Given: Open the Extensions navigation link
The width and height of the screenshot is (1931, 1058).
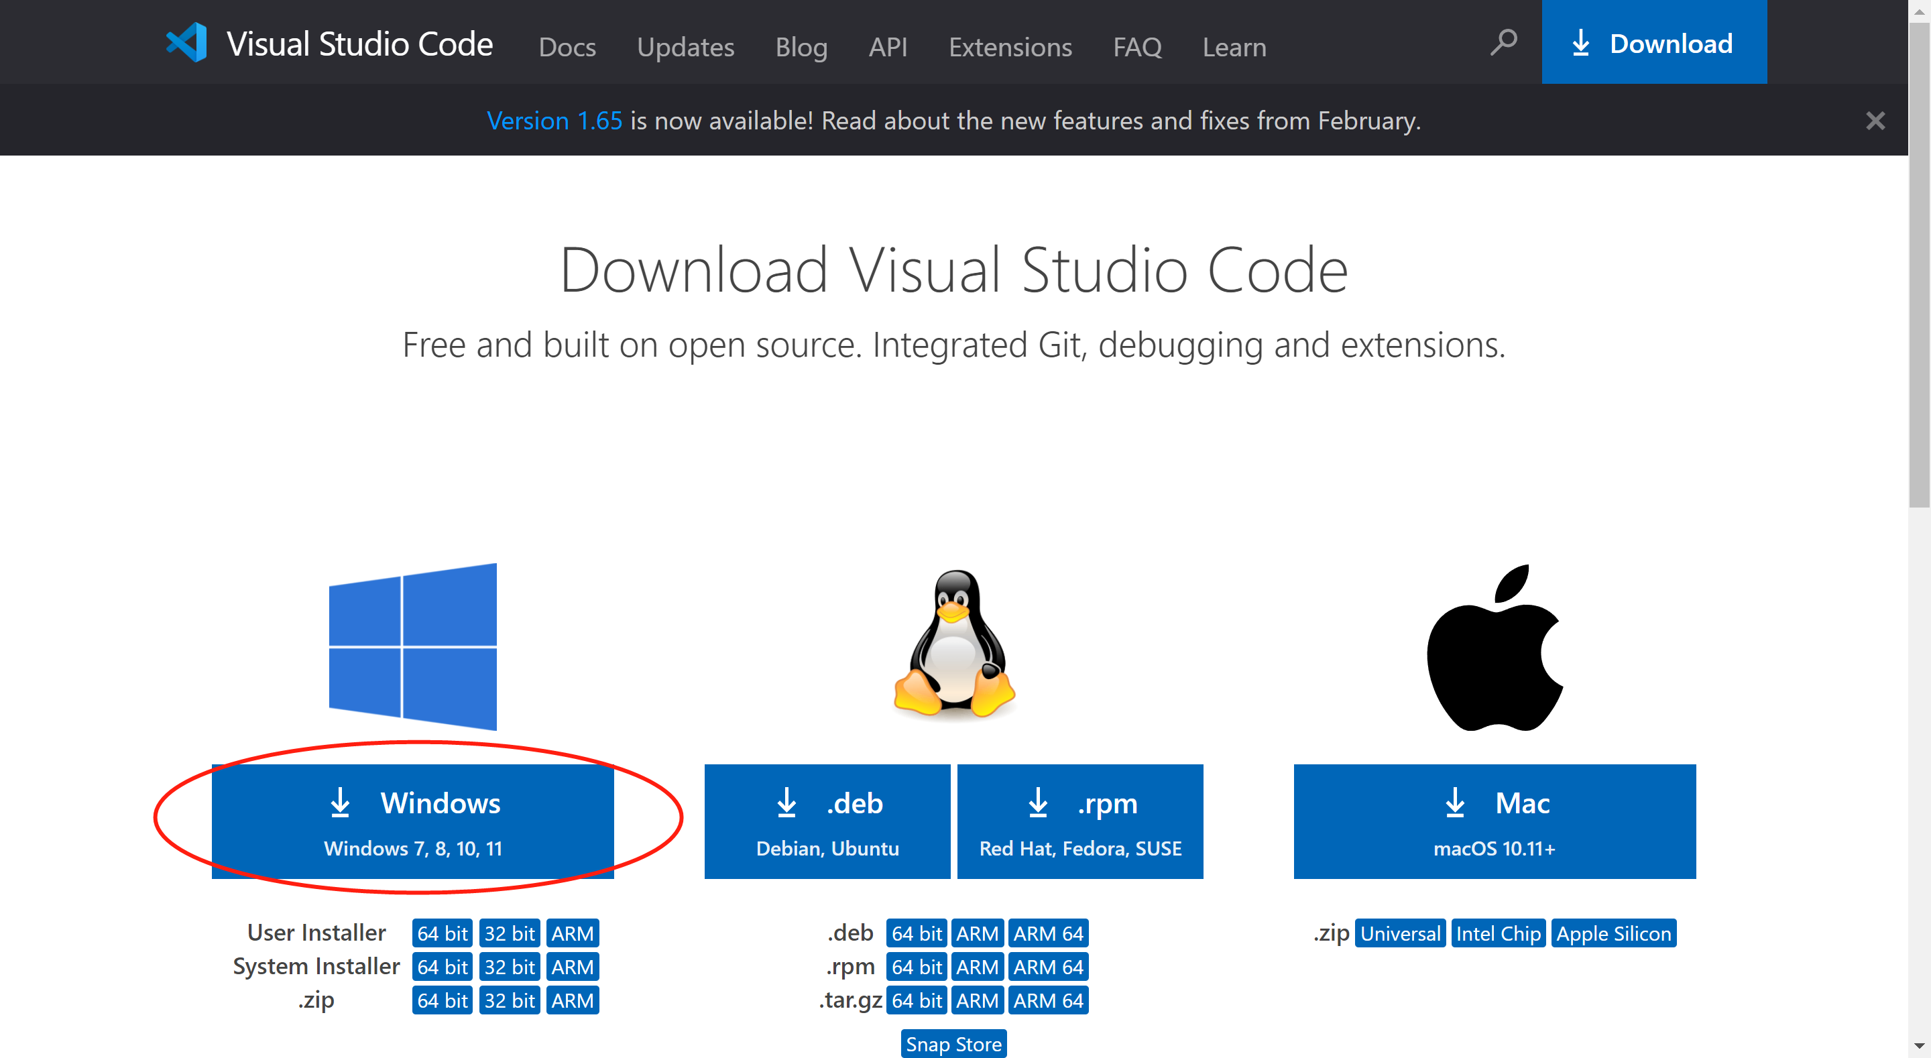Looking at the screenshot, I should pos(1010,47).
